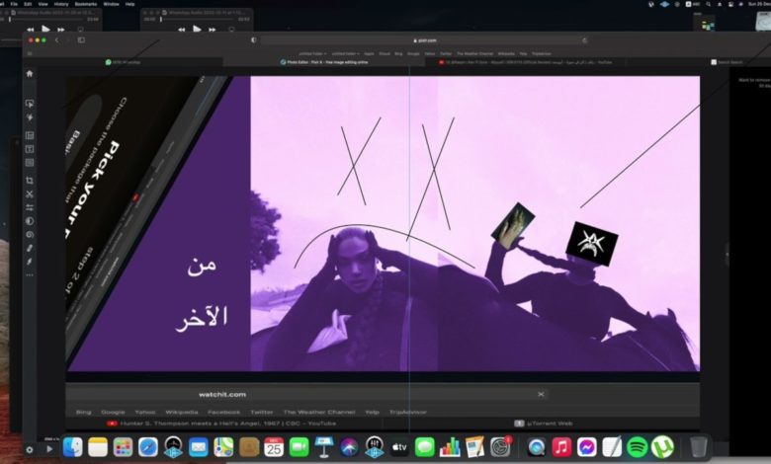Open FaceTime from the dock
Viewport: 771px width, 464px height.
tap(299, 447)
